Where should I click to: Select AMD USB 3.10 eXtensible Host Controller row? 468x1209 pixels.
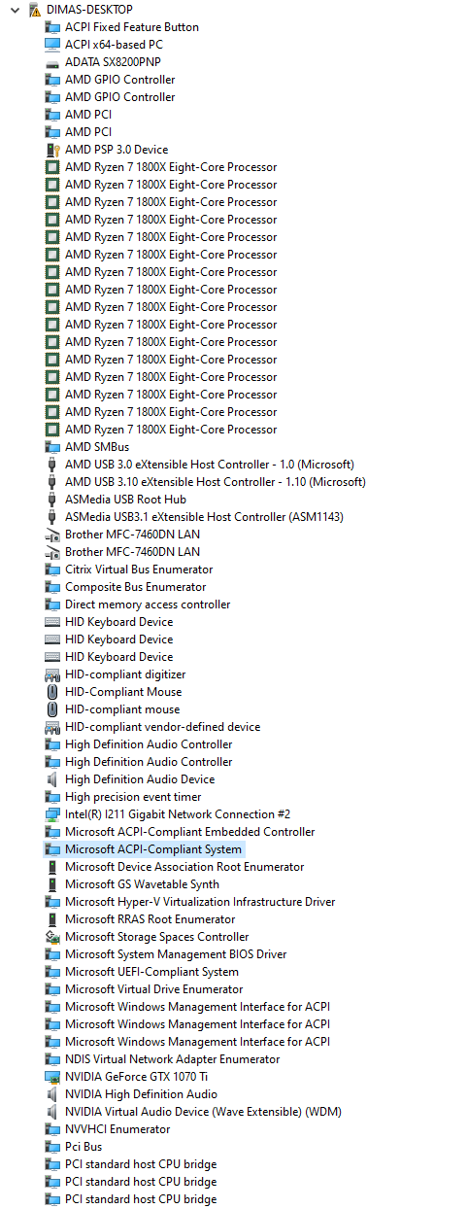pyautogui.click(x=216, y=482)
